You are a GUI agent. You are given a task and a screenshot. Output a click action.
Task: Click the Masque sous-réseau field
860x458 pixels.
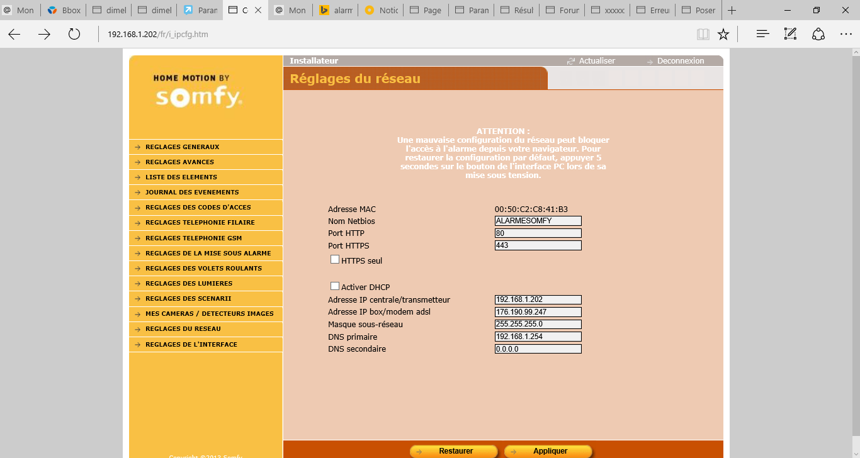[538, 325]
